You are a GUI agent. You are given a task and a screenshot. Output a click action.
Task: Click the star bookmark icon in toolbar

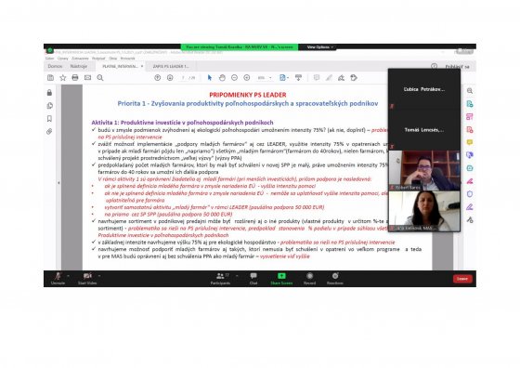[x=63, y=78]
